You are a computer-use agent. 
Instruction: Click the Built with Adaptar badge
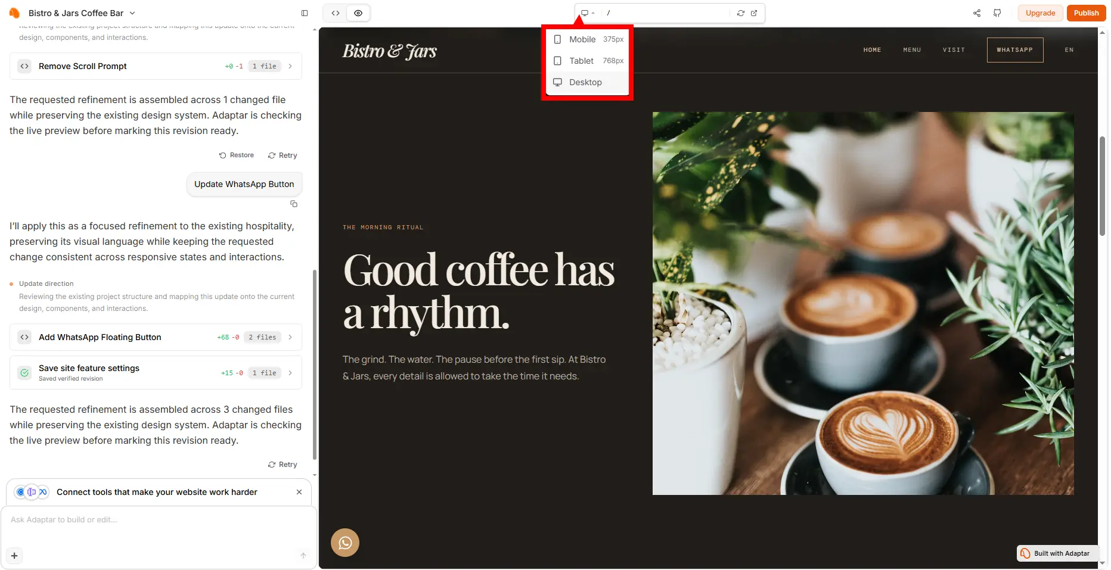click(1057, 553)
